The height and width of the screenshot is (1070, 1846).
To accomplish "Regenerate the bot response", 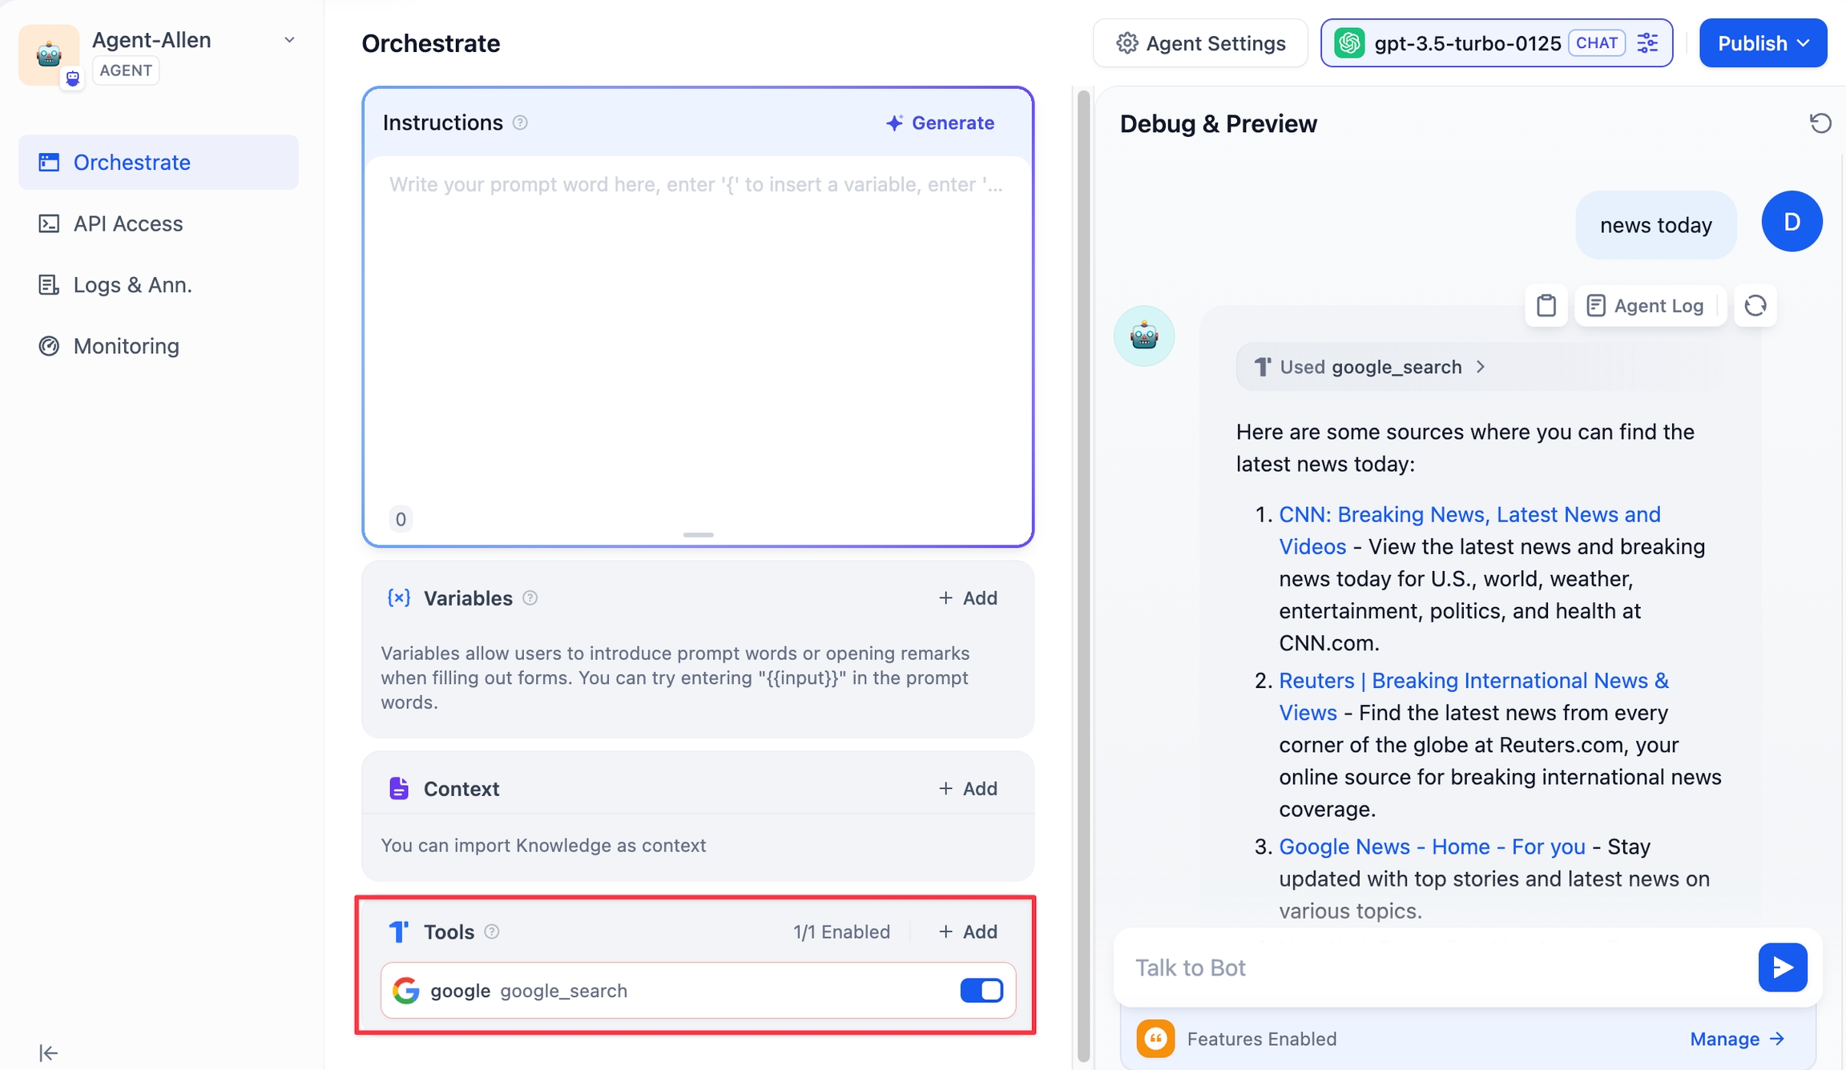I will [1755, 306].
